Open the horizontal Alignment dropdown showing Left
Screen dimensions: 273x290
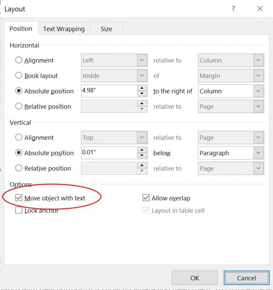pyautogui.click(x=143, y=60)
